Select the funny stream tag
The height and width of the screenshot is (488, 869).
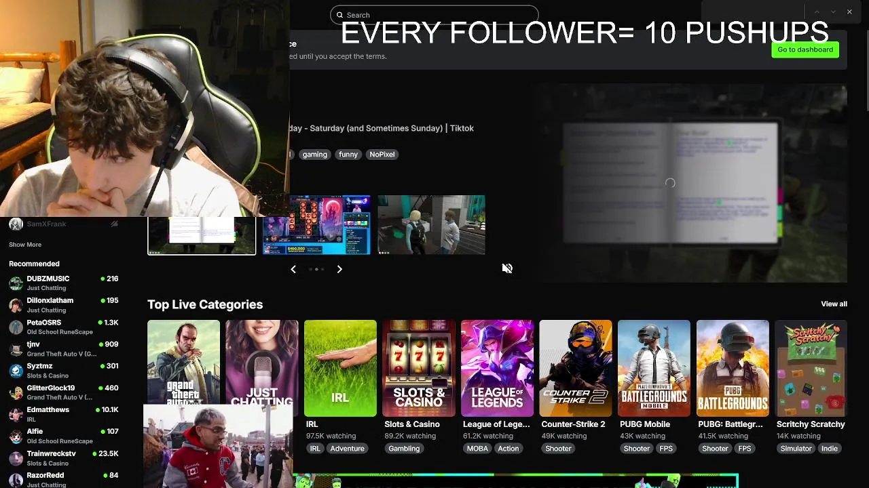pyautogui.click(x=348, y=155)
